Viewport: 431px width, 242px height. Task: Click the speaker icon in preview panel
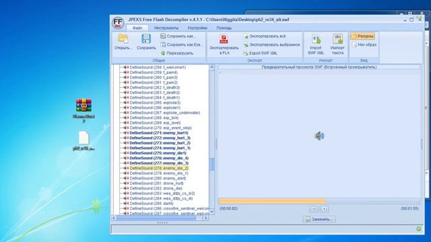(319, 136)
